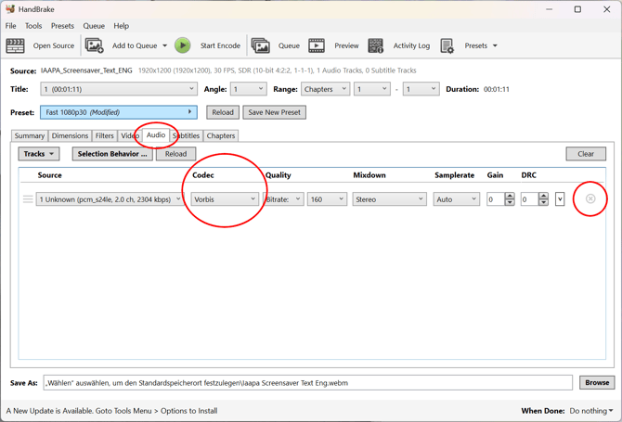Screen dimensions: 622x422
Task: Click the Duration 00:01:11 value
Action: pyautogui.click(x=497, y=89)
